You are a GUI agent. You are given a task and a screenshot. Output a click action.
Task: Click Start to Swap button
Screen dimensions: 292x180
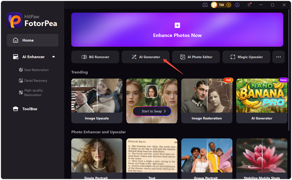pos(152,111)
